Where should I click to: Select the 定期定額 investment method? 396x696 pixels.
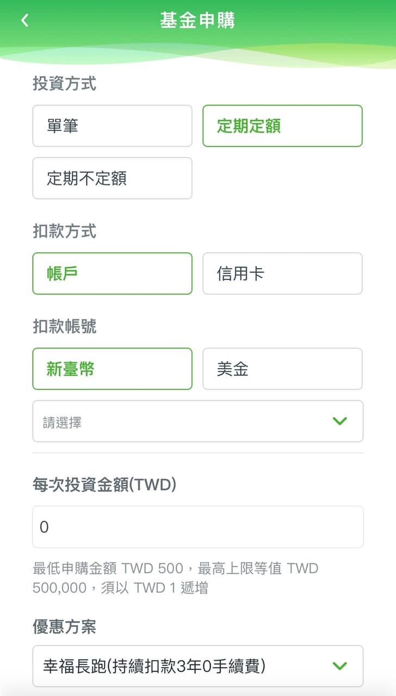282,126
